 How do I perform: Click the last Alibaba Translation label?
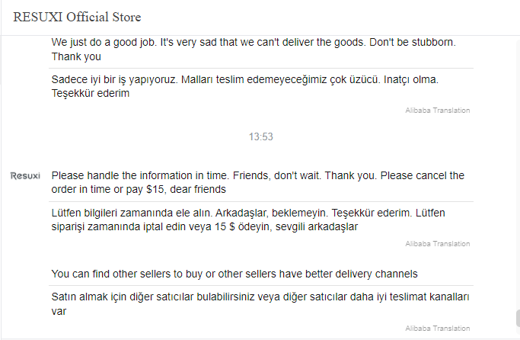(438, 329)
